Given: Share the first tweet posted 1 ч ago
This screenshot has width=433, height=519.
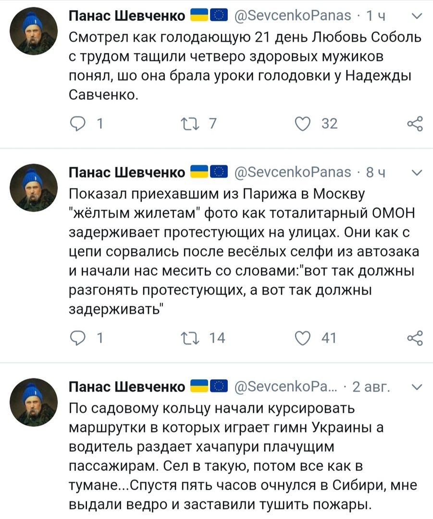Looking at the screenshot, I should click(414, 124).
